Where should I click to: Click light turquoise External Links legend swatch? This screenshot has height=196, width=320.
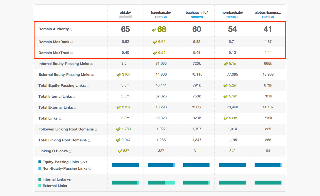click(x=40, y=186)
